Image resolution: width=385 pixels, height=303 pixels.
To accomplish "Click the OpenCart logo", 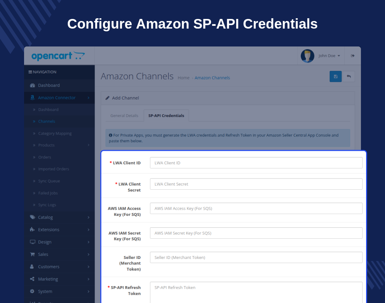I will [x=58, y=56].
